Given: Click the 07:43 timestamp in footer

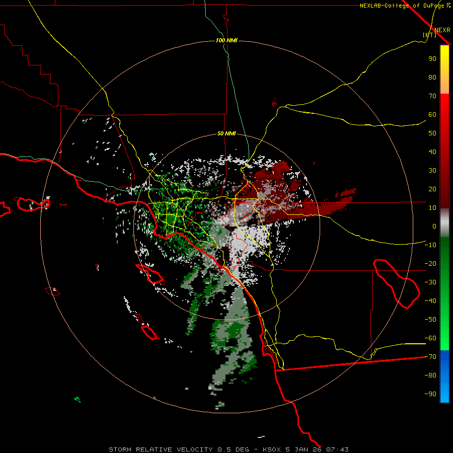Looking at the screenshot, I should pyautogui.click(x=337, y=449).
